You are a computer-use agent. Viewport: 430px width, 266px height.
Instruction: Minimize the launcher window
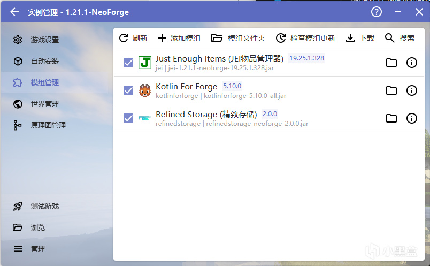tap(398, 12)
